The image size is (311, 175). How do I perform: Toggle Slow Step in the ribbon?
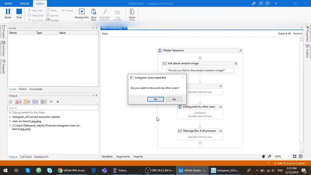[94, 15]
